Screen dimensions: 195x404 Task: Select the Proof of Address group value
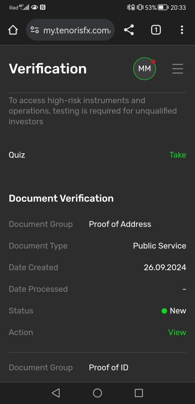pos(120,224)
